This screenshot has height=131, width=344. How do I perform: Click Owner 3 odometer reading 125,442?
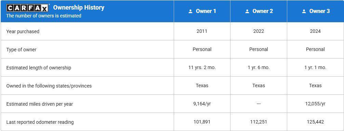click(x=315, y=122)
